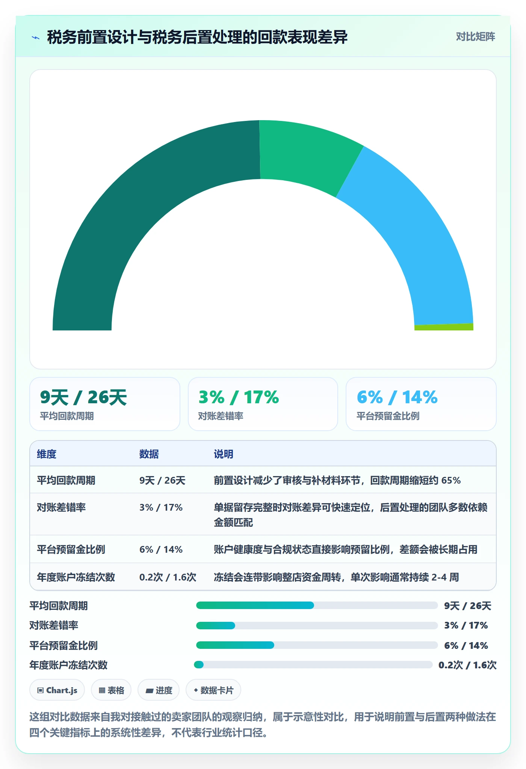Viewport: 526px width, 769px height.
Task: Click table cell 平台预留金比例
Action: [x=71, y=549]
